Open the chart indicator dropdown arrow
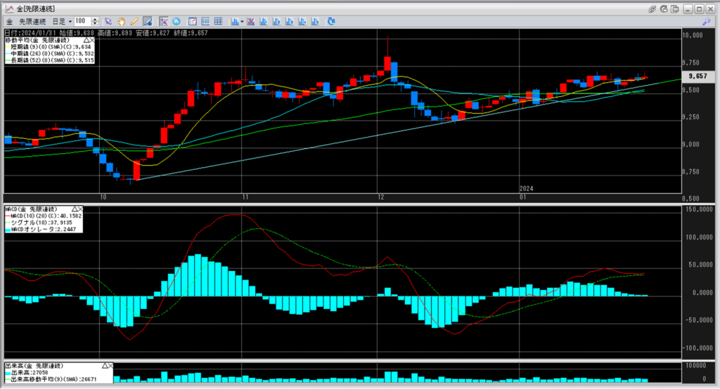The width and height of the screenshot is (720, 389). (242, 21)
